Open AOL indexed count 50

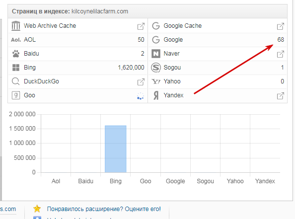tap(141, 40)
